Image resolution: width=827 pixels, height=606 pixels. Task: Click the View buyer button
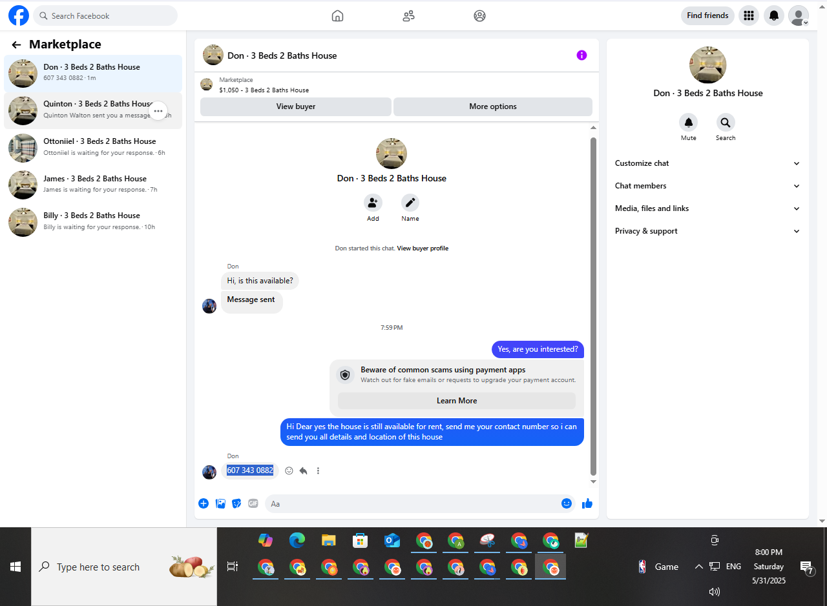point(296,106)
